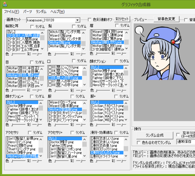The height and width of the screenshot is (176, 195).
Task: Adjust the 色 slider under 髪 list
Action: [61, 54]
